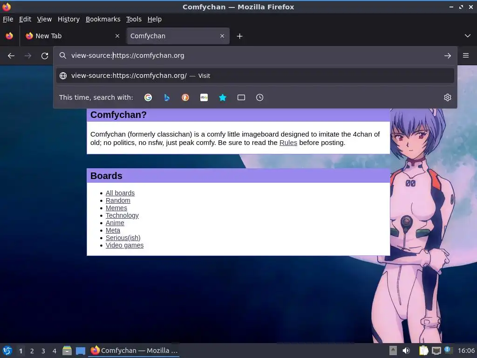Close the New Tab tab

pos(117,36)
